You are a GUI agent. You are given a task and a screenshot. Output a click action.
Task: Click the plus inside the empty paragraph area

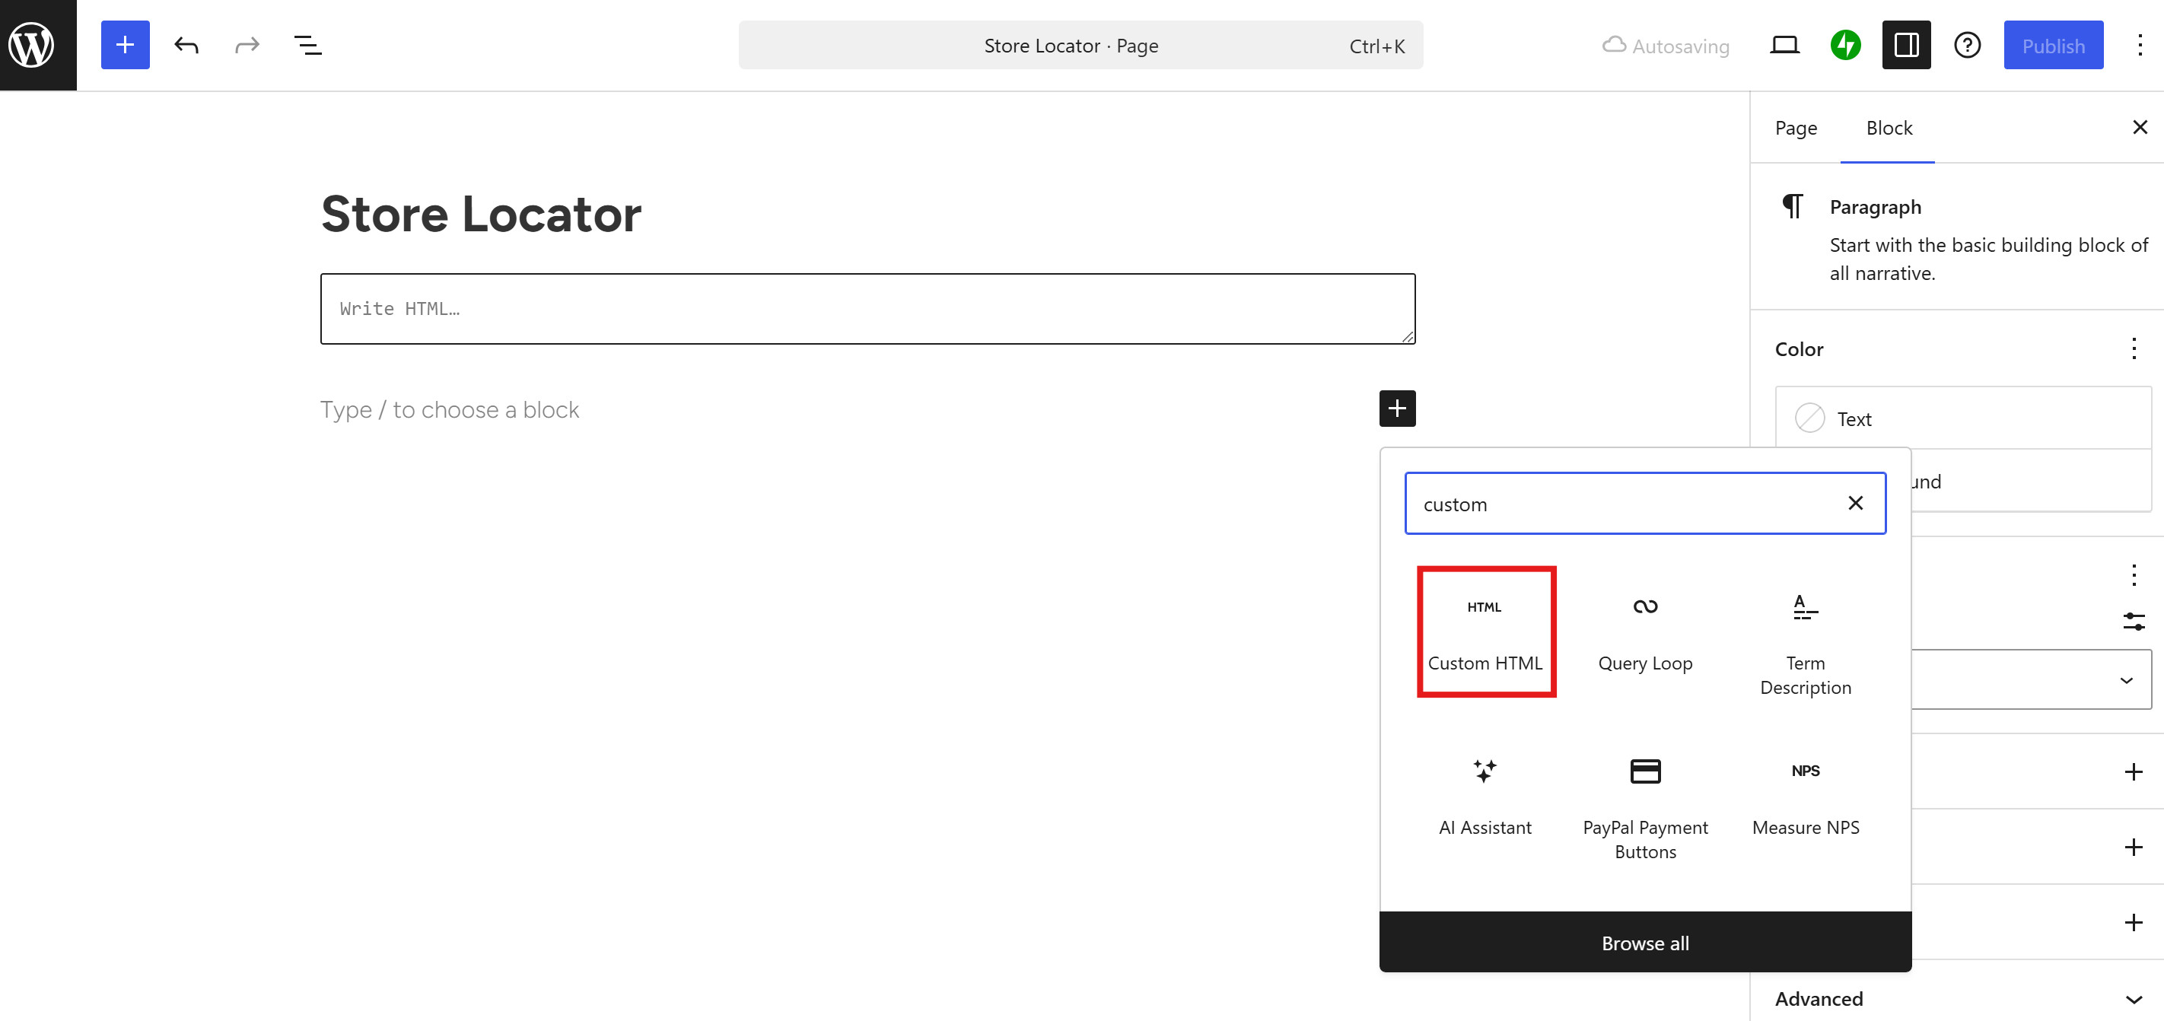point(1396,409)
